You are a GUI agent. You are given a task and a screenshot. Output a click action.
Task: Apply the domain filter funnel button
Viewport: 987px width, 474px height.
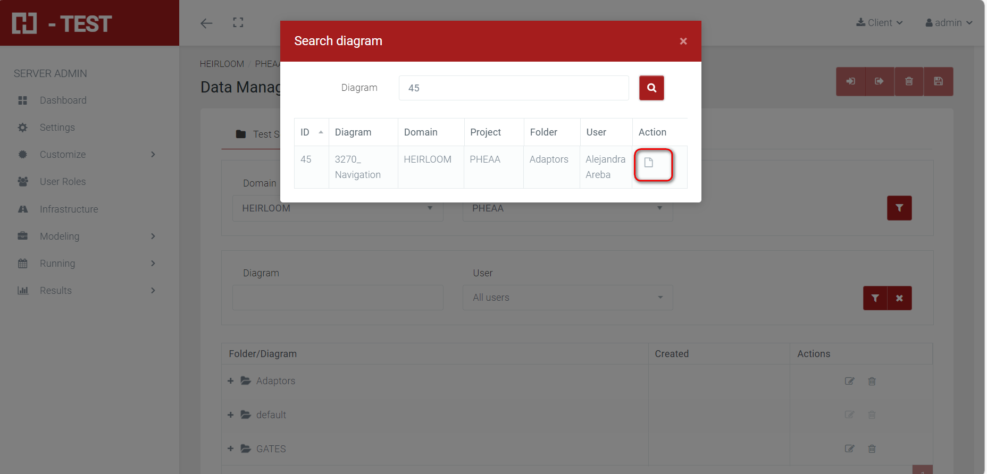(x=899, y=208)
